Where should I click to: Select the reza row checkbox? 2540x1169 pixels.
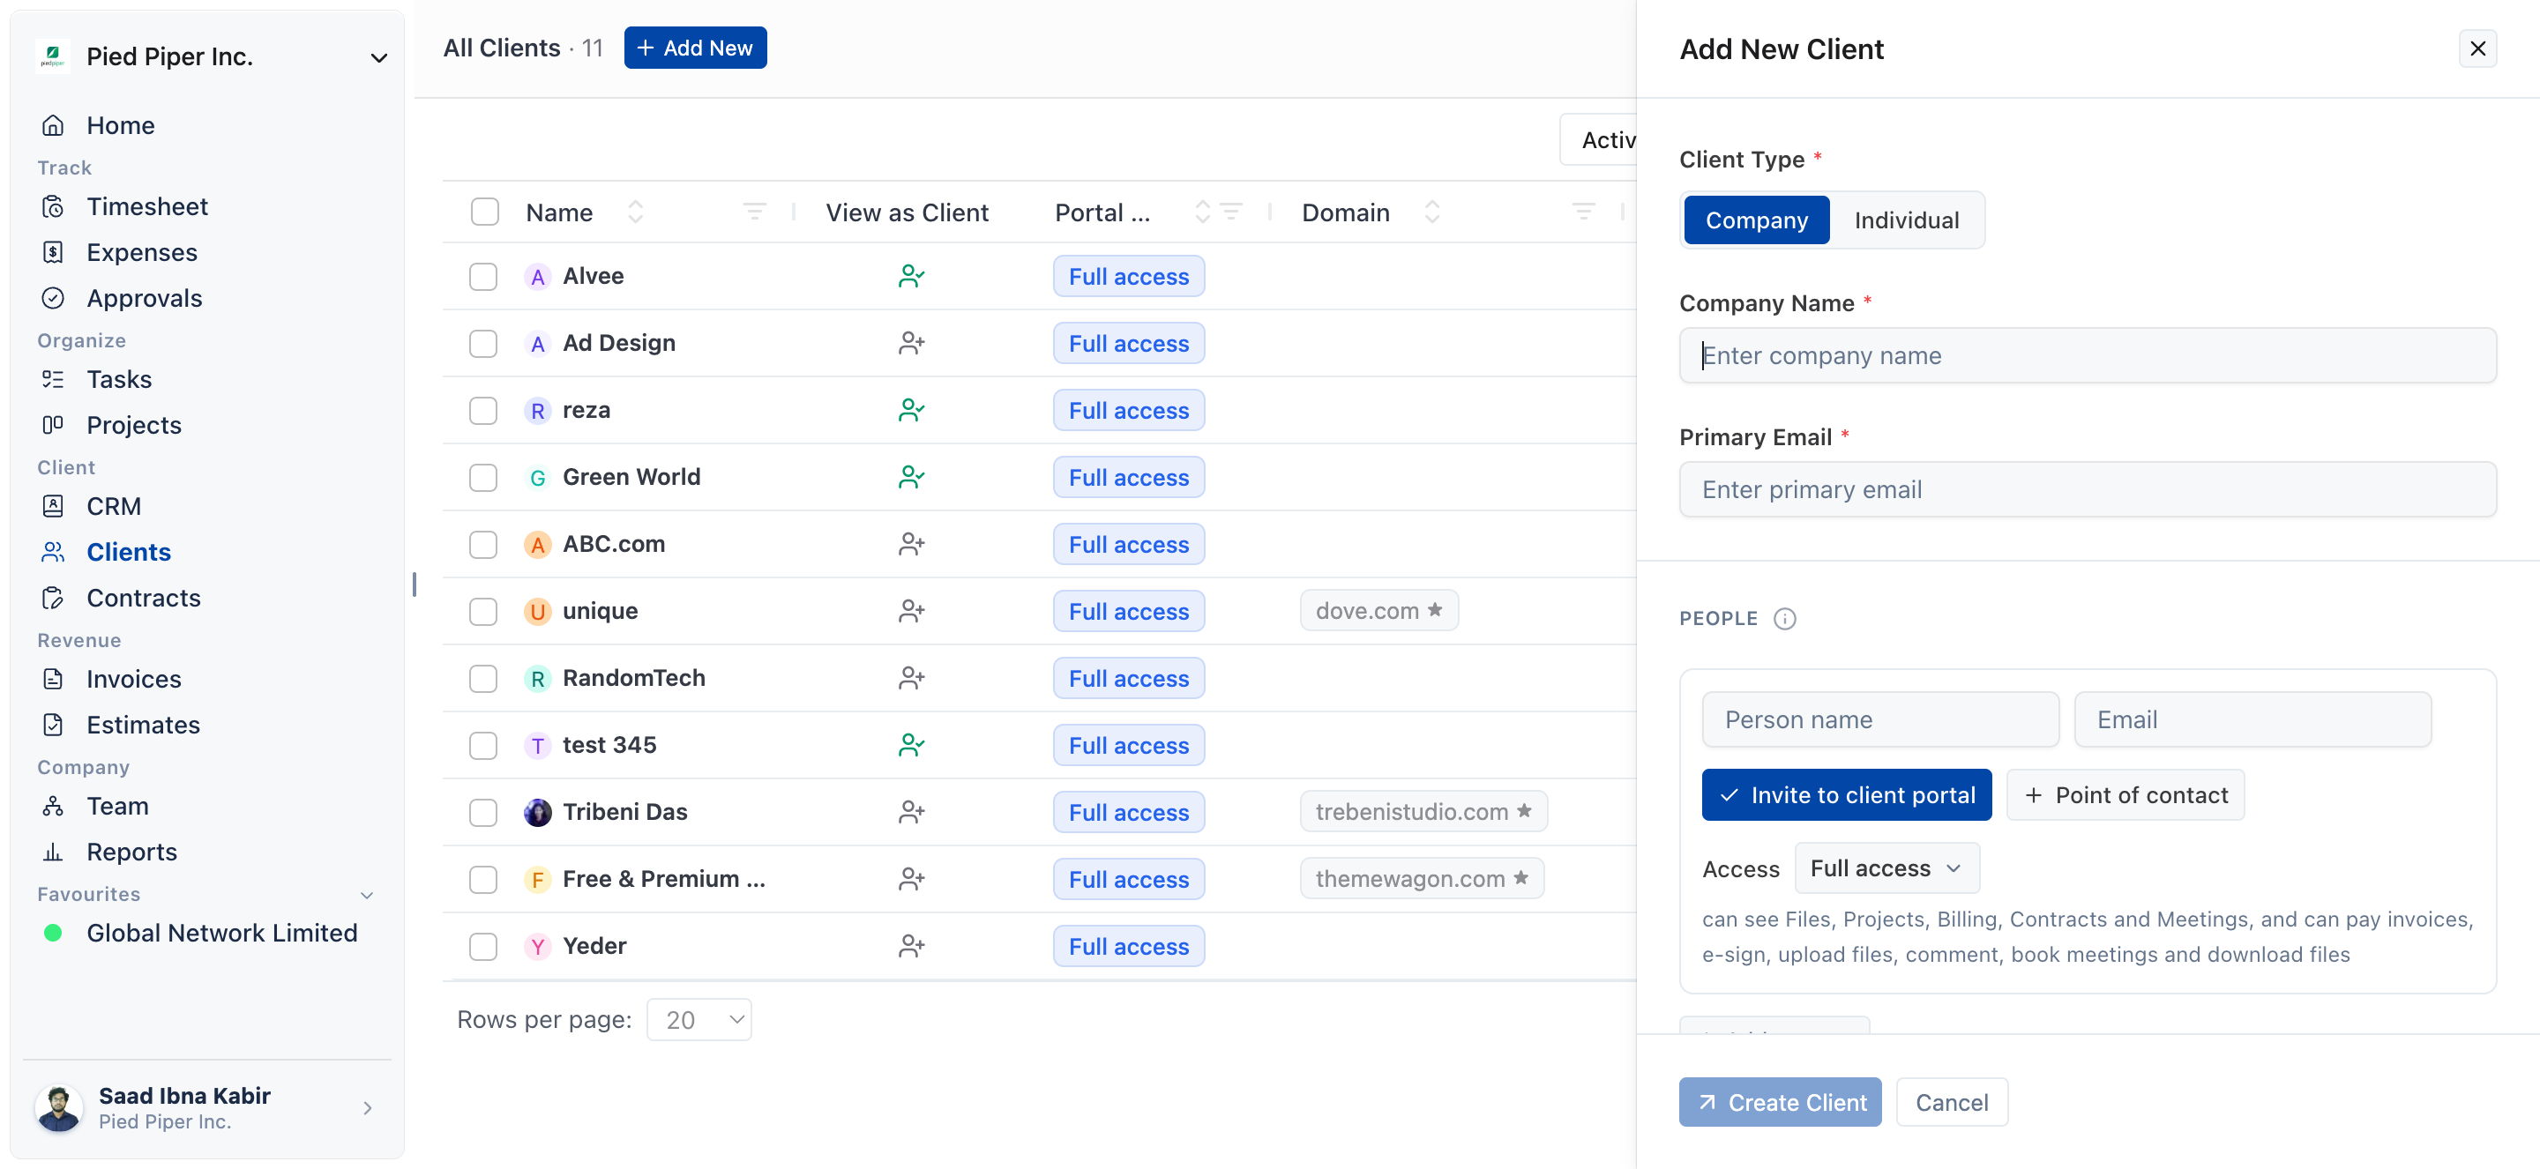tap(483, 410)
